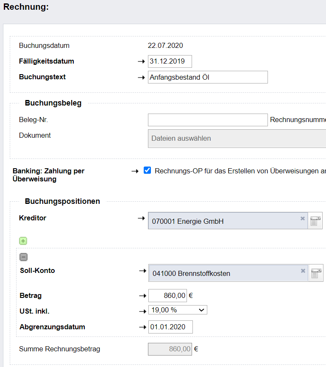Remove booking position with minus icon
326x367 pixels.
pos(23,257)
